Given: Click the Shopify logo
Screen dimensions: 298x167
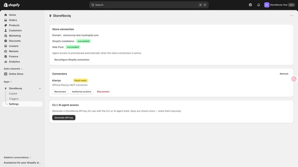Looking at the screenshot, I should pos(12,5).
